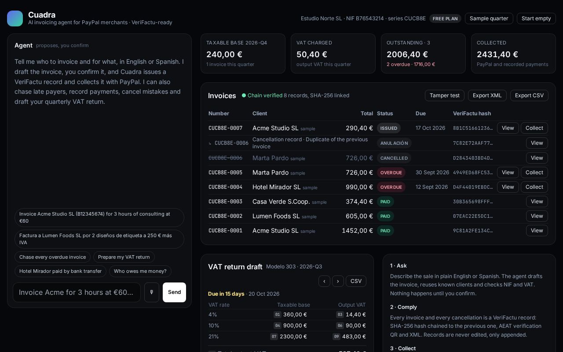This screenshot has width=563, height=352.
Task: Click the agent message input field
Action: tap(77, 292)
